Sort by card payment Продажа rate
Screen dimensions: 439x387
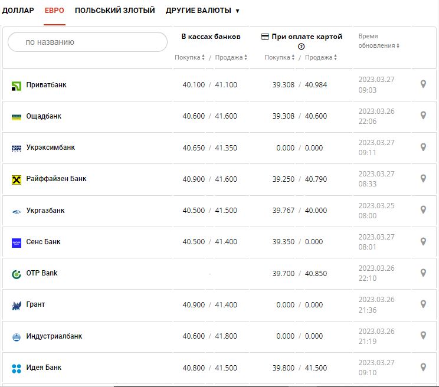pos(321,58)
